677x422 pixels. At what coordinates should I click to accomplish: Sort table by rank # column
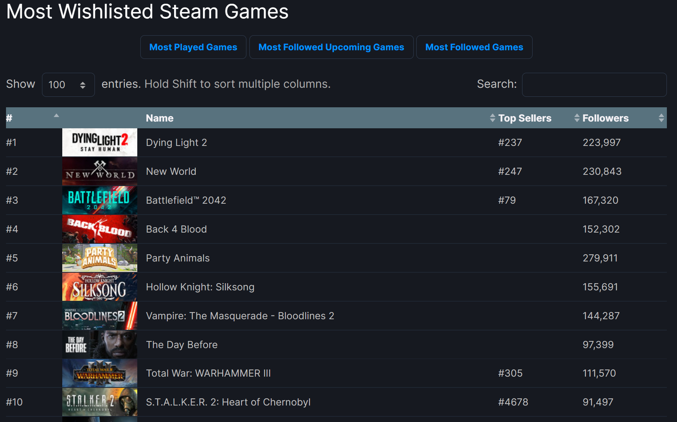click(x=34, y=118)
